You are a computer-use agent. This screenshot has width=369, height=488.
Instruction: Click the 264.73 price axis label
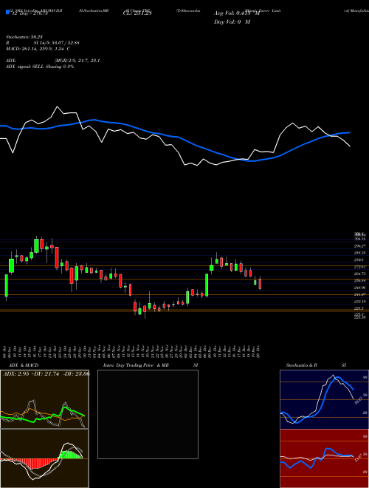tap(361, 274)
